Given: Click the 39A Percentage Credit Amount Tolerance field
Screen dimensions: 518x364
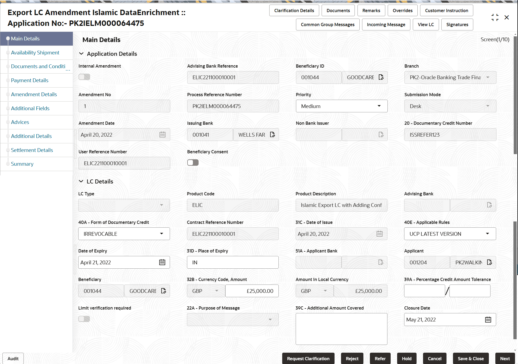Looking at the screenshot, I should [x=424, y=291].
